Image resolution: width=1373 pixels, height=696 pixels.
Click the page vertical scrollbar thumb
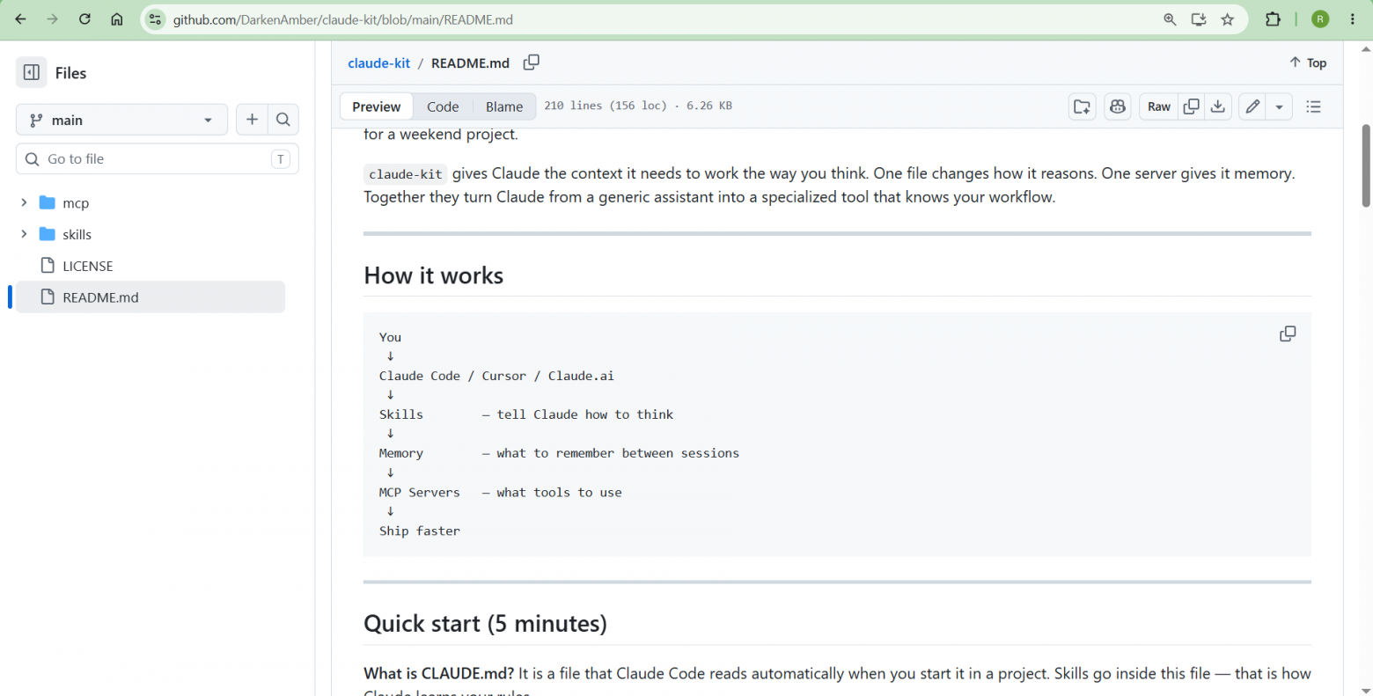pos(1366,165)
